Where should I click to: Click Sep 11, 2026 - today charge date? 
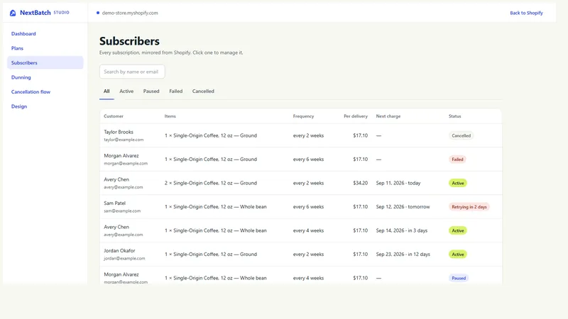(x=398, y=183)
